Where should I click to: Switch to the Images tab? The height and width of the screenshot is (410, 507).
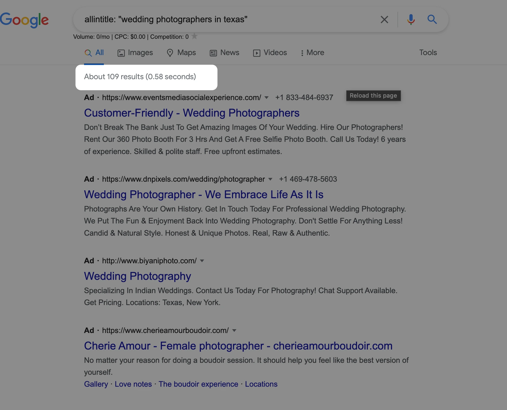click(135, 53)
